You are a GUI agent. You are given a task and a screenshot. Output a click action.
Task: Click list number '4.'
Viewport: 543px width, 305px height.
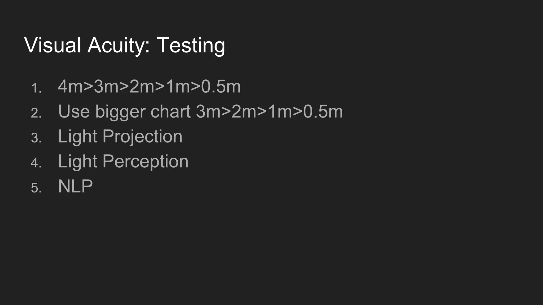(36, 163)
